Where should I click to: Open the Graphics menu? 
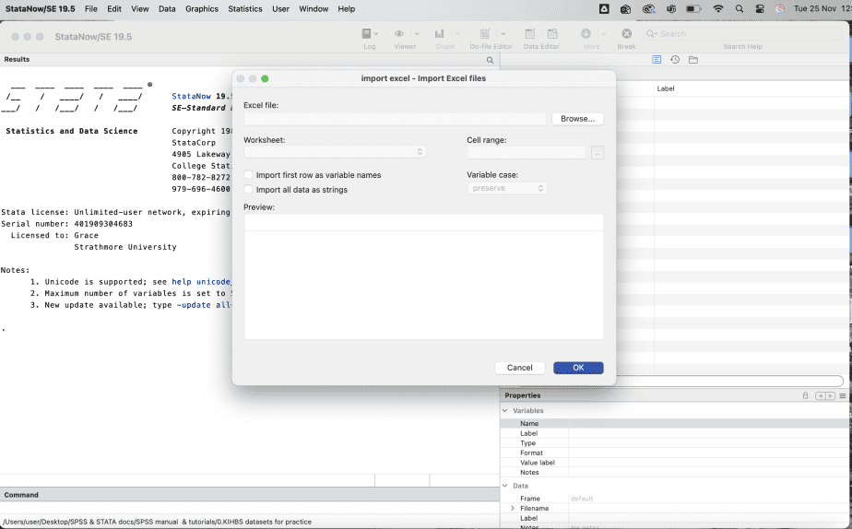[x=201, y=9]
